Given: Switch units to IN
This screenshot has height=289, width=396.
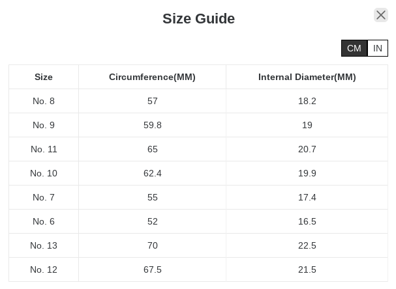Looking at the screenshot, I should 378,48.
